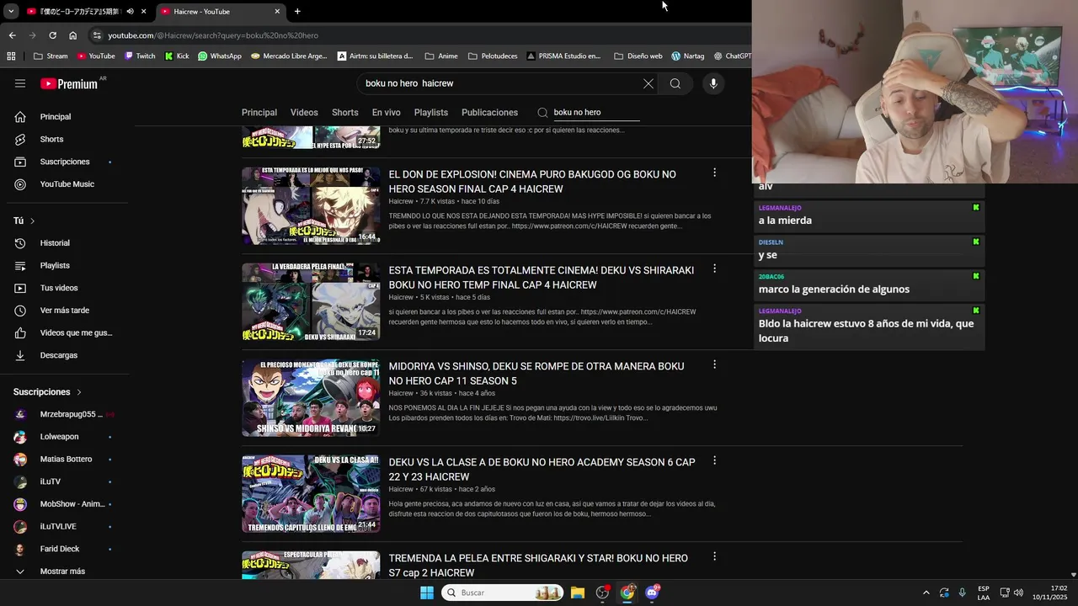Open options menu for MIDORIYA VS SHINSO video
This screenshot has width=1078, height=606.
pos(714,364)
